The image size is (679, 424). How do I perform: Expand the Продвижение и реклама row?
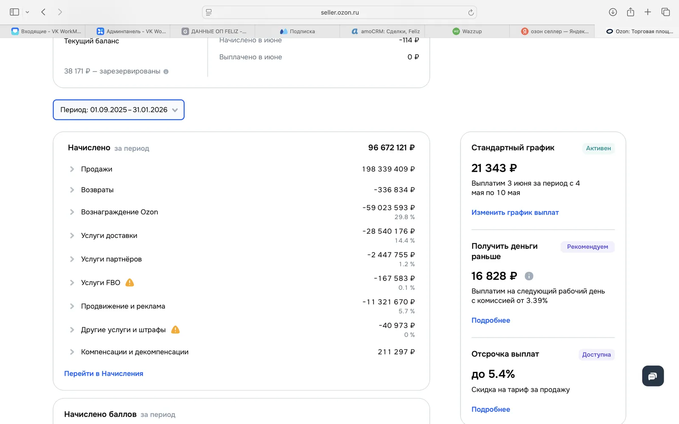coord(241,306)
